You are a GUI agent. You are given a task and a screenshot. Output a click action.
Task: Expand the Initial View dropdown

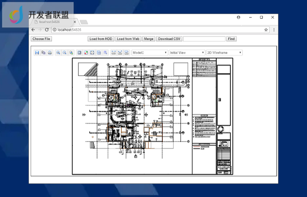click(187, 53)
